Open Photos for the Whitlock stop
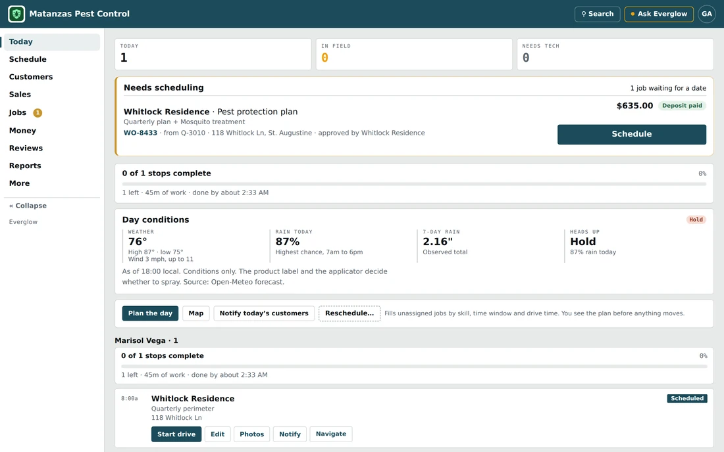 coord(251,434)
